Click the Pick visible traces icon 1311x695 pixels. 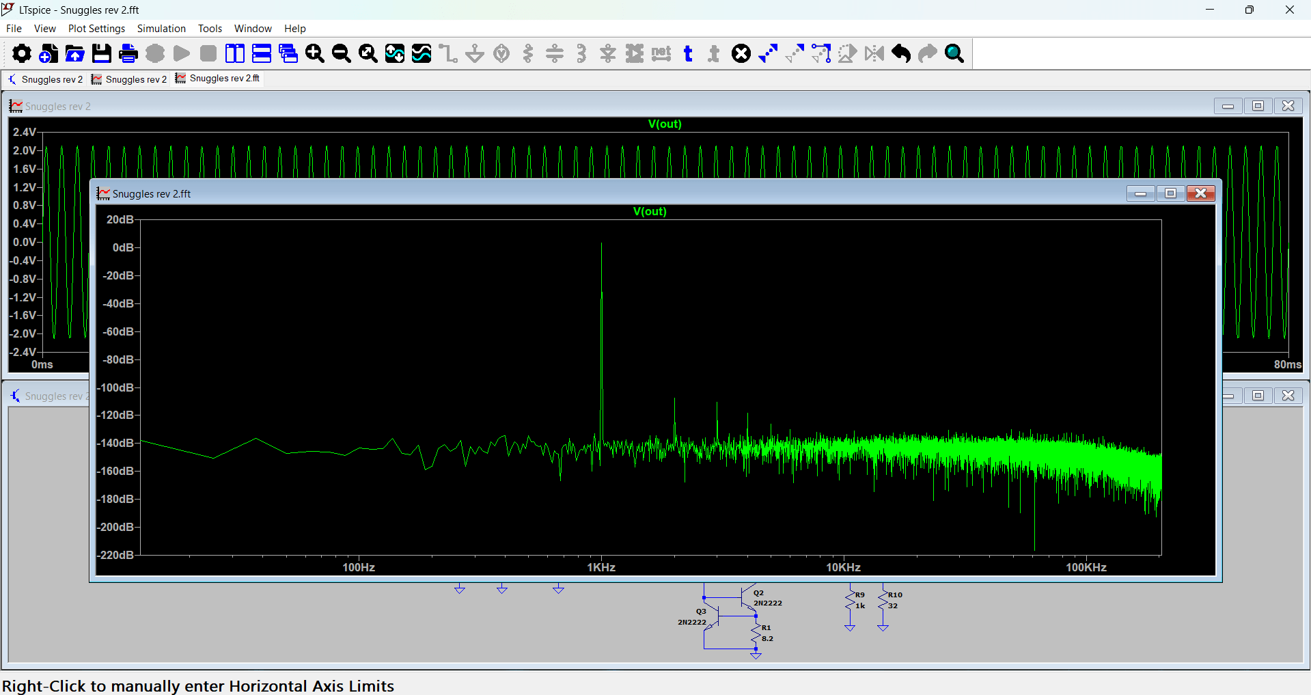[422, 53]
